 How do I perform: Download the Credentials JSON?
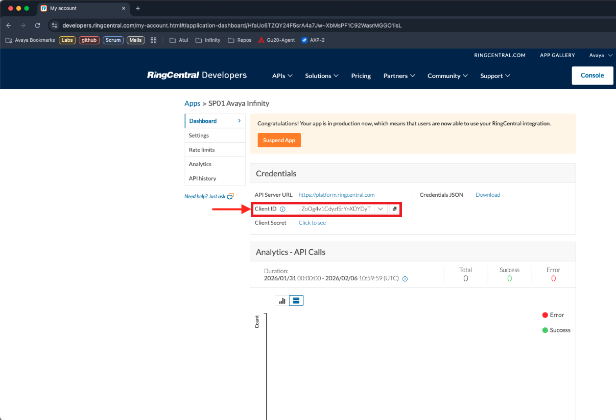(x=488, y=195)
